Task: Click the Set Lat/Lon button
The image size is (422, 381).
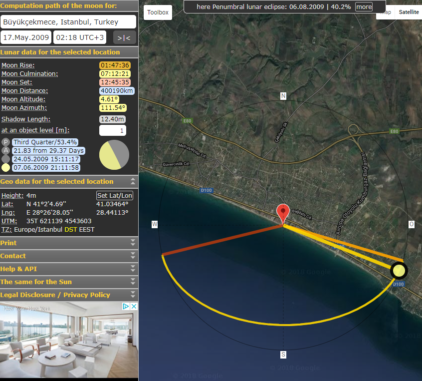Action: tap(115, 195)
